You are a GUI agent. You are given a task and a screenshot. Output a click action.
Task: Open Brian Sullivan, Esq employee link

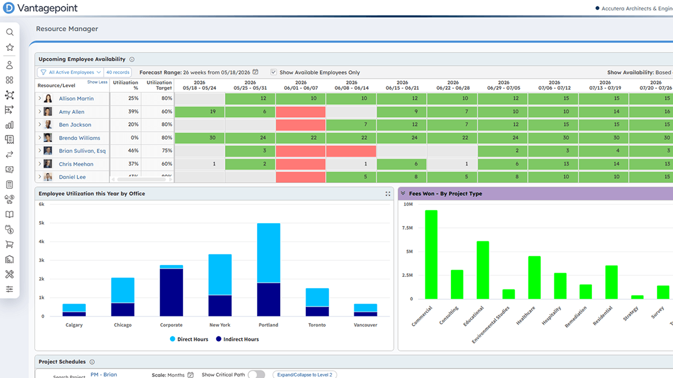(82, 151)
